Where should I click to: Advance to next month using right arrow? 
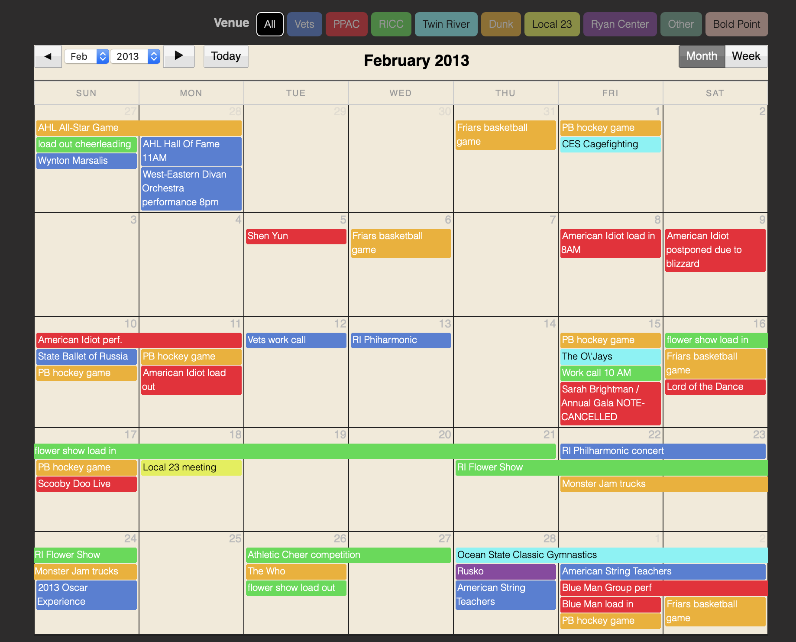coord(178,56)
